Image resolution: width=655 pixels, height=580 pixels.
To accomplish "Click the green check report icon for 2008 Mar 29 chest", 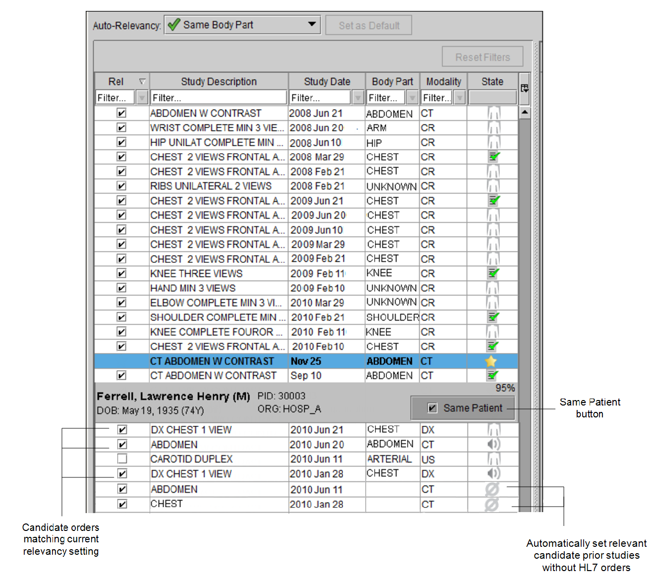I will [x=493, y=157].
